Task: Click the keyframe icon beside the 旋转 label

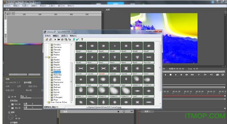Action: (9, 112)
